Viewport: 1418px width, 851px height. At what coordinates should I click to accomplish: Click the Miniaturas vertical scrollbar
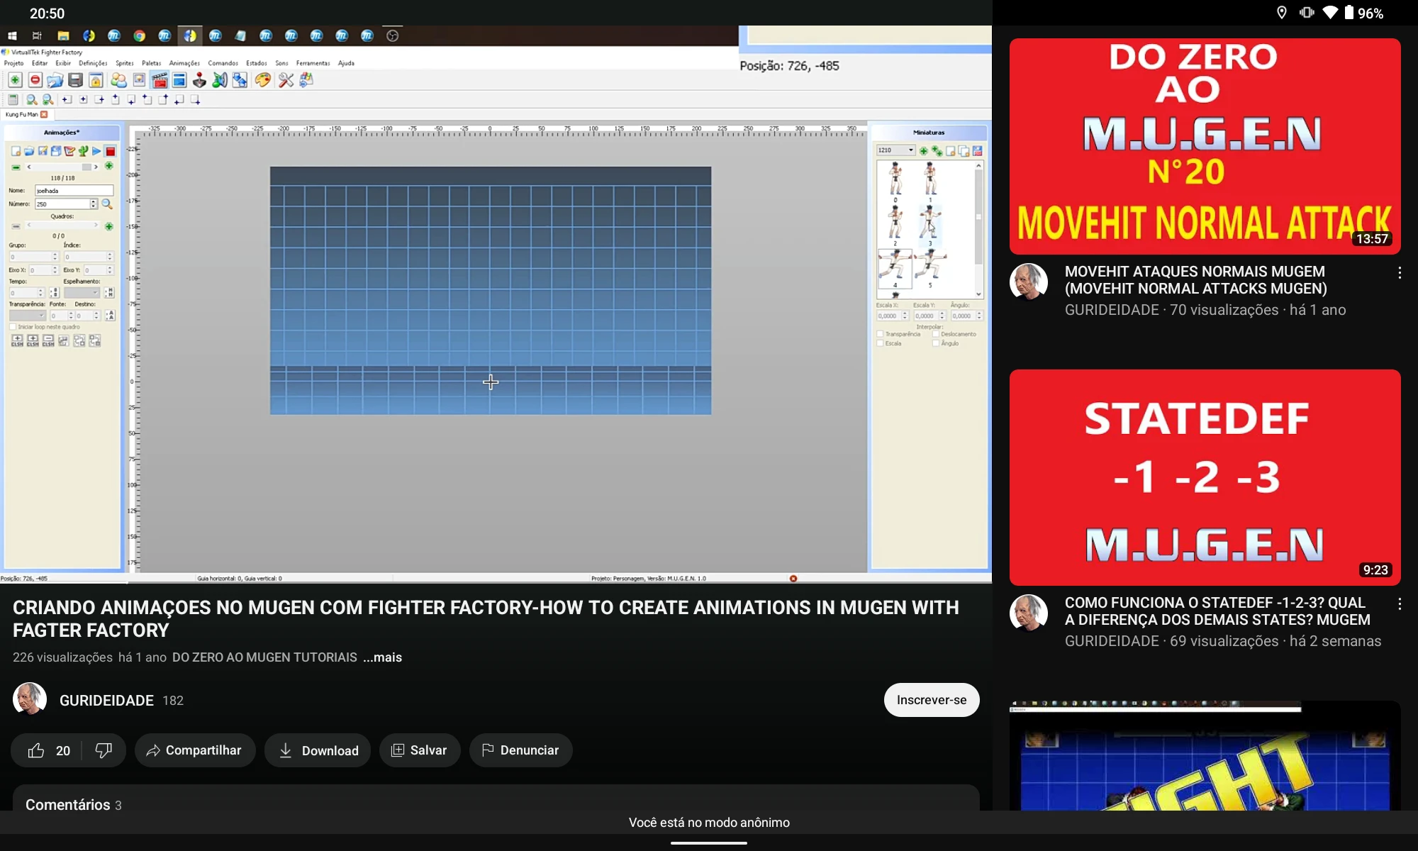click(x=978, y=230)
